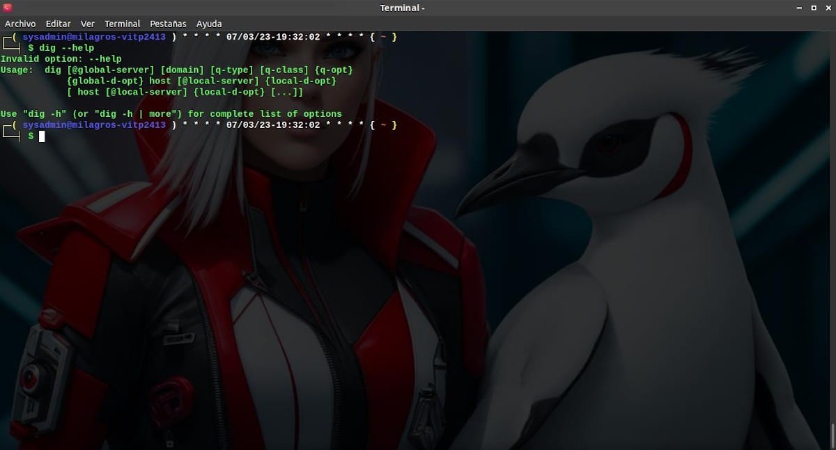Open the Pestañas menu

(168, 24)
